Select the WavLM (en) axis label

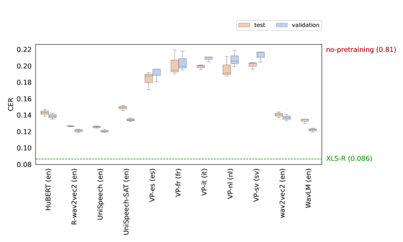tap(309, 187)
